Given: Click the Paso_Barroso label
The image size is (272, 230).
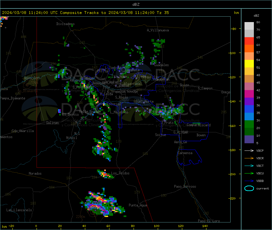Looking at the screenshot, I should click(x=185, y=186).
